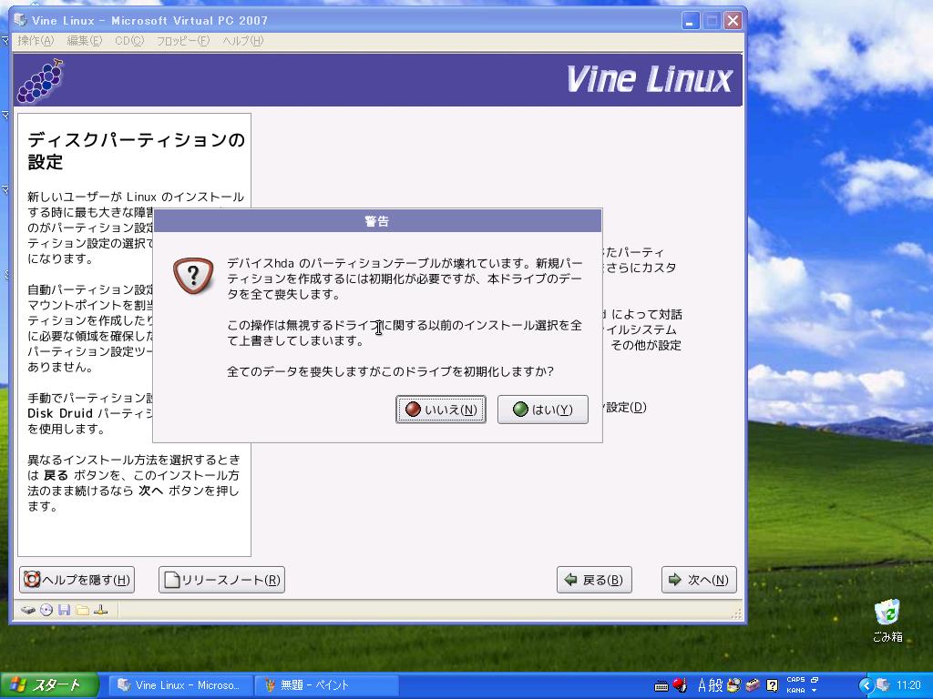The width and height of the screenshot is (933, 699).
Task: Open the リリースノート(R) release notes
Action: click(222, 580)
